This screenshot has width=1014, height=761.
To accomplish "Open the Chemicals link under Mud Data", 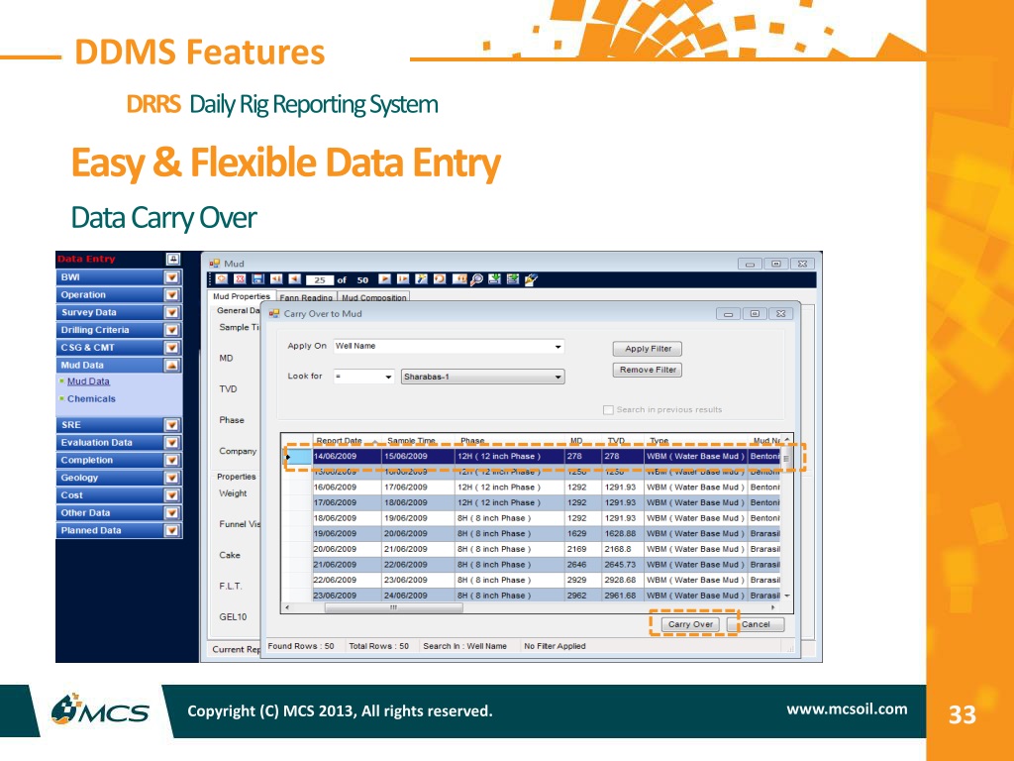I will tap(91, 399).
